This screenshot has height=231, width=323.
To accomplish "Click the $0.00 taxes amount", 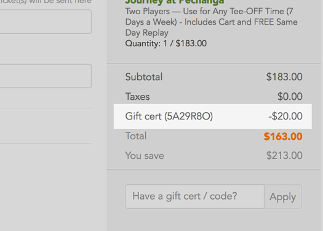I will [x=290, y=96].
